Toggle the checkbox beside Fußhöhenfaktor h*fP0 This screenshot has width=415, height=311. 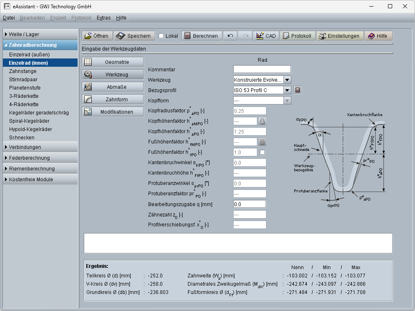262,152
